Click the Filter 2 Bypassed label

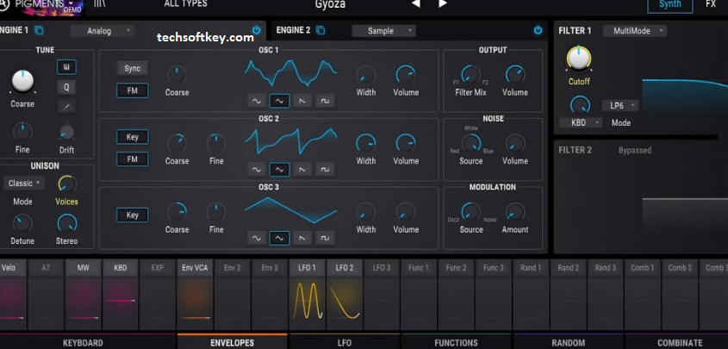pyautogui.click(x=635, y=150)
